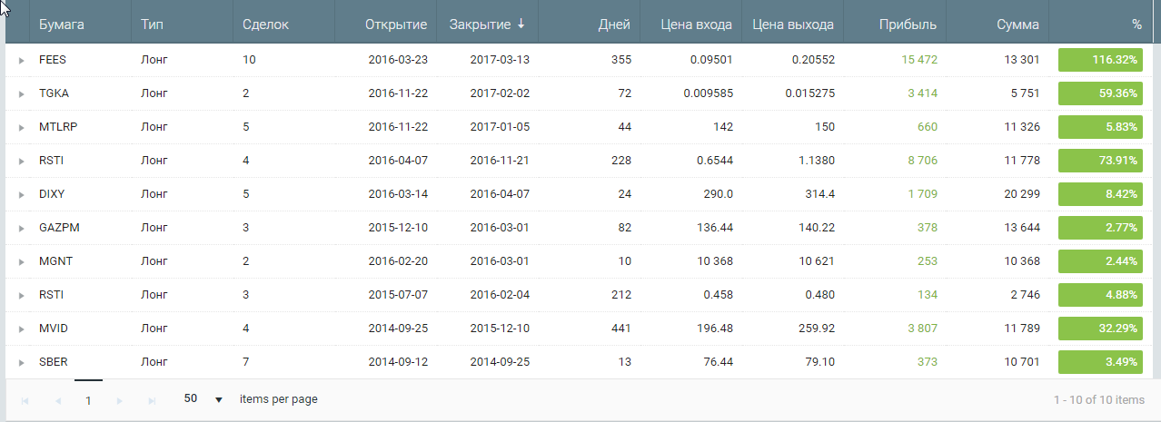The height and width of the screenshot is (422, 1161).
Task: Click the '1 - 10 of 10 items' label
Action: click(1099, 400)
